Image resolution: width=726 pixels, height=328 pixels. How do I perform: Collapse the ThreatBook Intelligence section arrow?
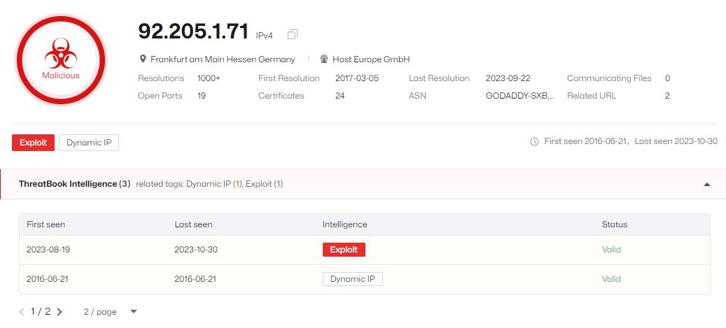706,184
